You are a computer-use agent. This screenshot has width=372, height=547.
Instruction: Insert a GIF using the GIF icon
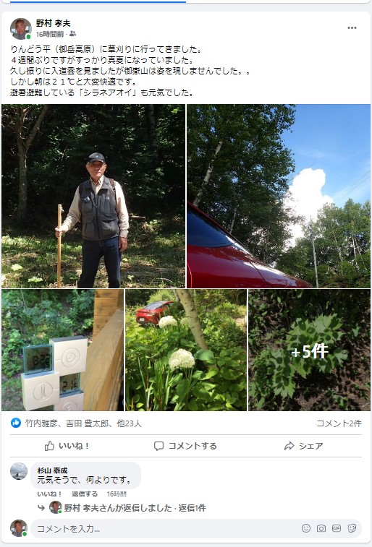point(337,528)
